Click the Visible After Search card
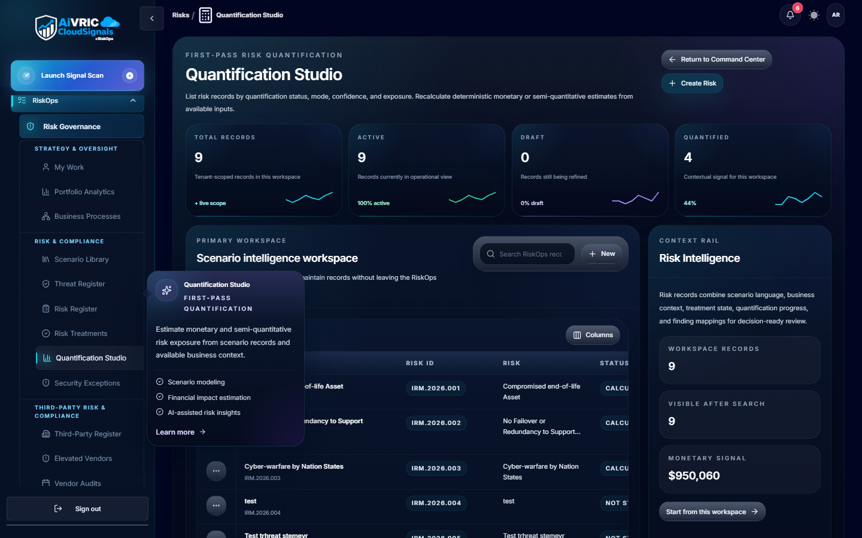Screen dimensions: 862x538 (740, 415)
